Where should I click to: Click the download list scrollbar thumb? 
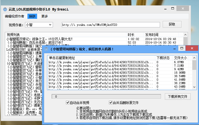(x=194, y=65)
